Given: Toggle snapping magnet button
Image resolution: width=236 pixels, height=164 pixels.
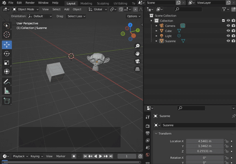Looking at the screenshot, I should tap(121, 9).
